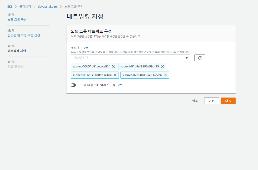Navigate to the devops-eks-mj cluster breadcrumb
The height and width of the screenshot is (170, 258).
(x=48, y=7)
